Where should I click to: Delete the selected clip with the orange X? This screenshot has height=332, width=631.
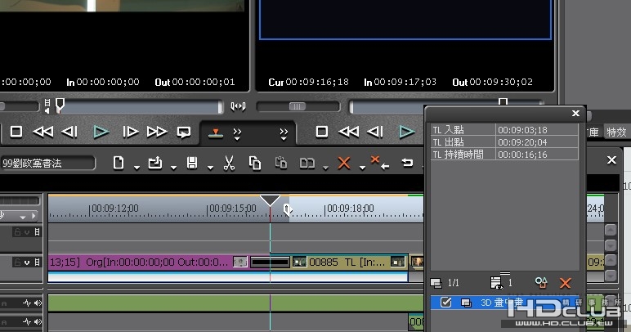(344, 163)
